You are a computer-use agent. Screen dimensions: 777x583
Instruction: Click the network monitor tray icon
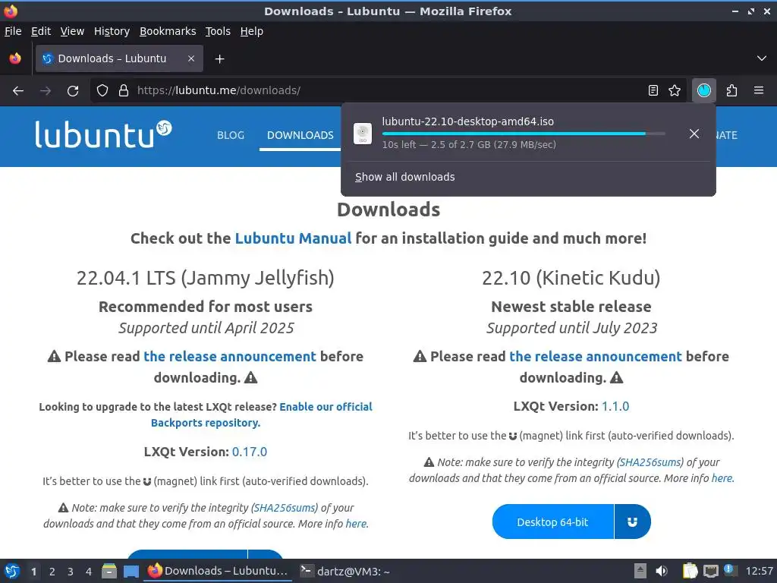[710, 571]
